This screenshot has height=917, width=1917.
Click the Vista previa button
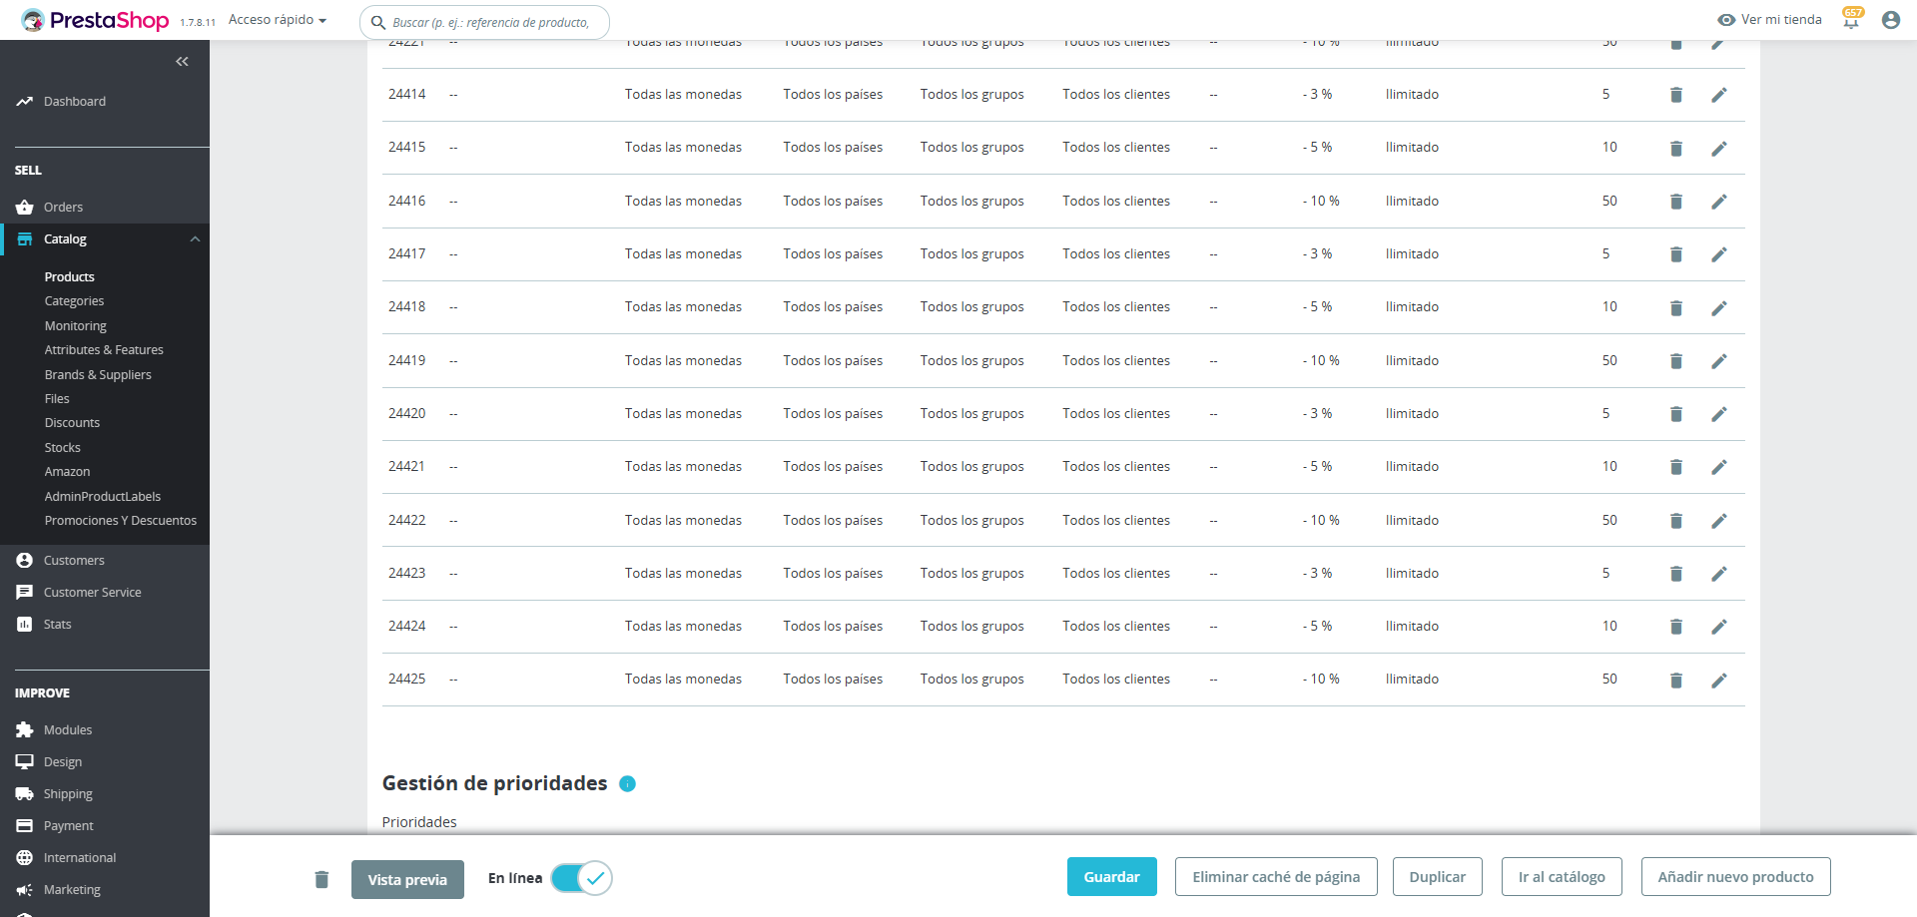407,880
